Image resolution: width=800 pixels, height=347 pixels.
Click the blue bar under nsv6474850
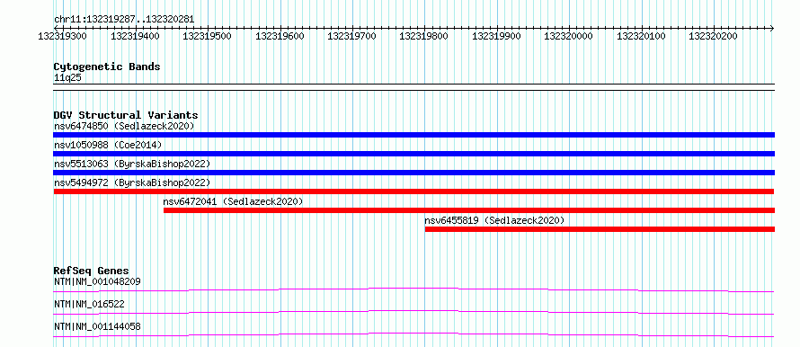(x=413, y=135)
